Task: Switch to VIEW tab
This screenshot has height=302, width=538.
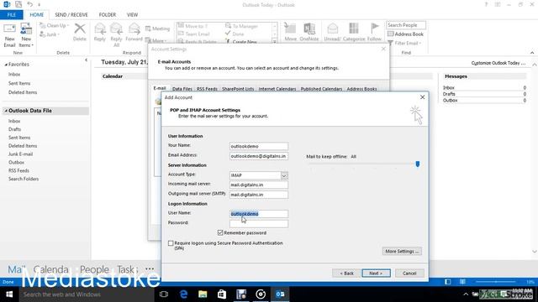Action: click(x=132, y=15)
